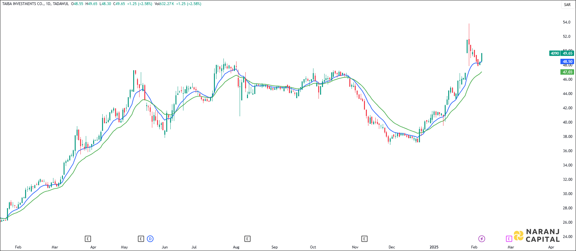Image resolution: width=576 pixels, height=251 pixels.
Task: Open the blue dividend D marker
Action: tap(150, 239)
